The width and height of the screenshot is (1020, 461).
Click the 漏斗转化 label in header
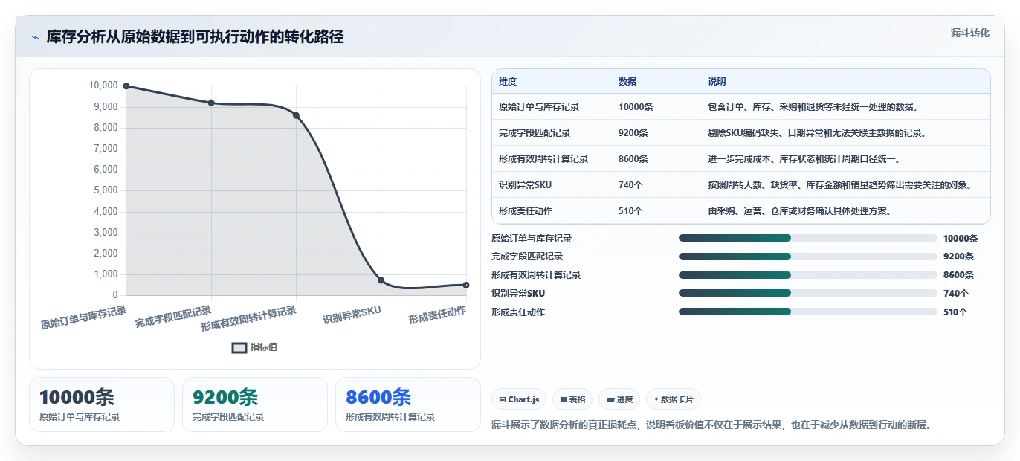tap(970, 33)
